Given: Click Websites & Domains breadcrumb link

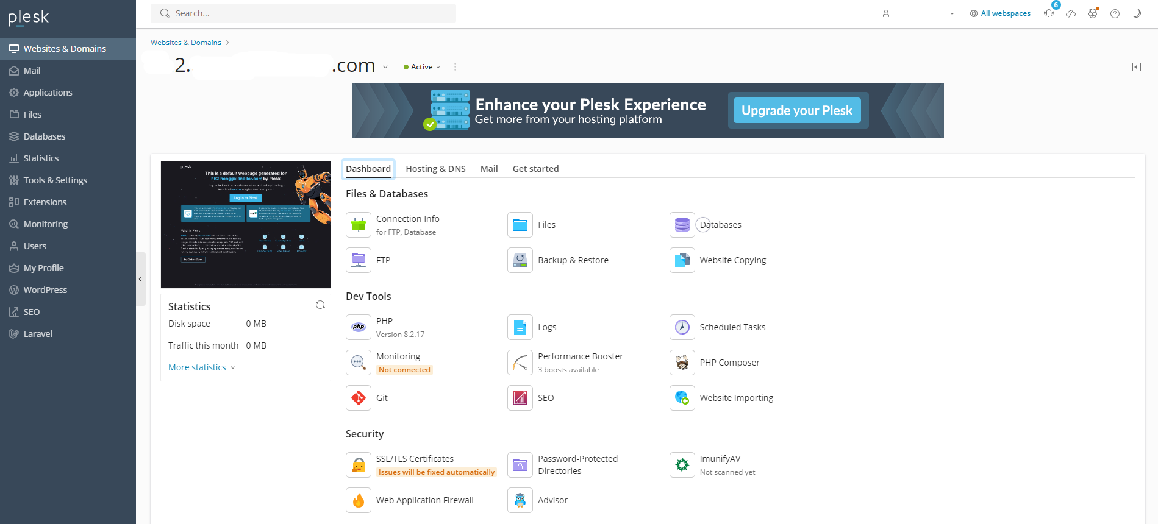Looking at the screenshot, I should click(186, 43).
